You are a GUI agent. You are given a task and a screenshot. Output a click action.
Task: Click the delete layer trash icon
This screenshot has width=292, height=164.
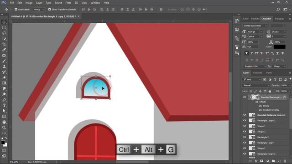pos(285,161)
